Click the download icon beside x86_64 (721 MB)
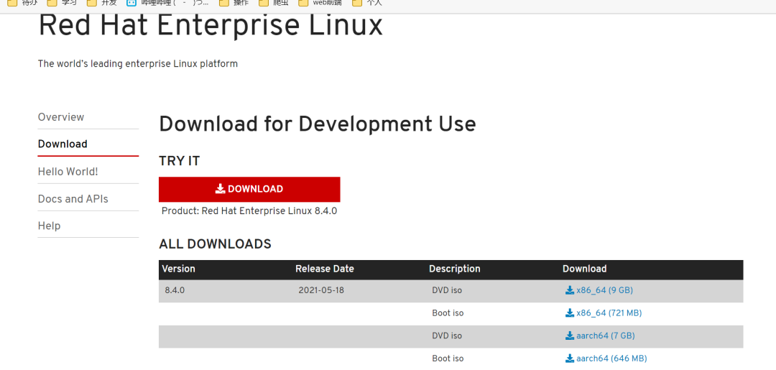 570,313
